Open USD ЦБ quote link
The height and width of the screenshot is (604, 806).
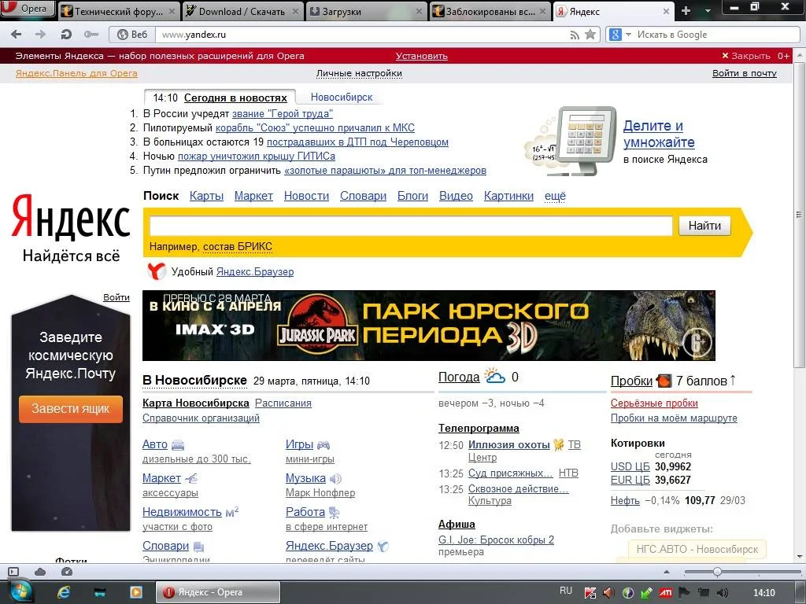coord(630,466)
